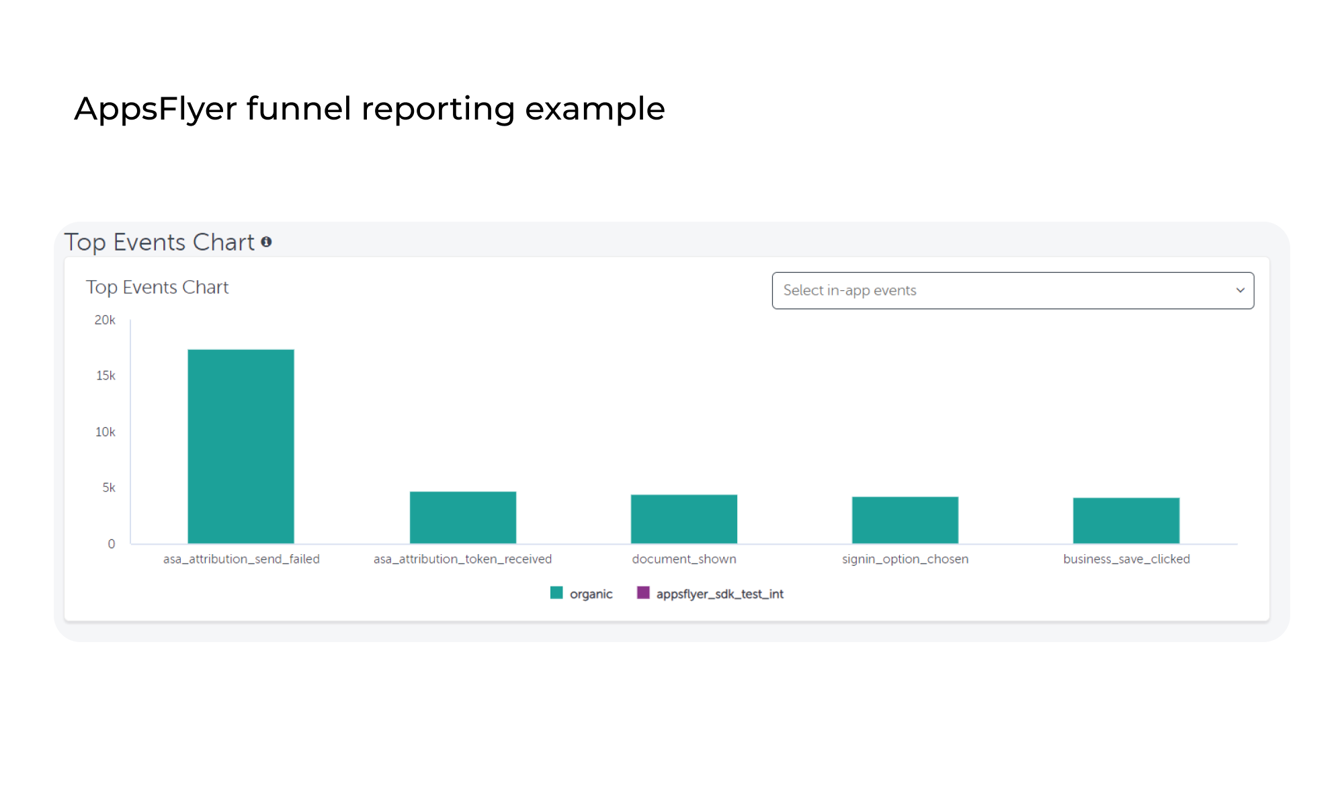Select the business_save_clicked bar

[x=1126, y=521]
